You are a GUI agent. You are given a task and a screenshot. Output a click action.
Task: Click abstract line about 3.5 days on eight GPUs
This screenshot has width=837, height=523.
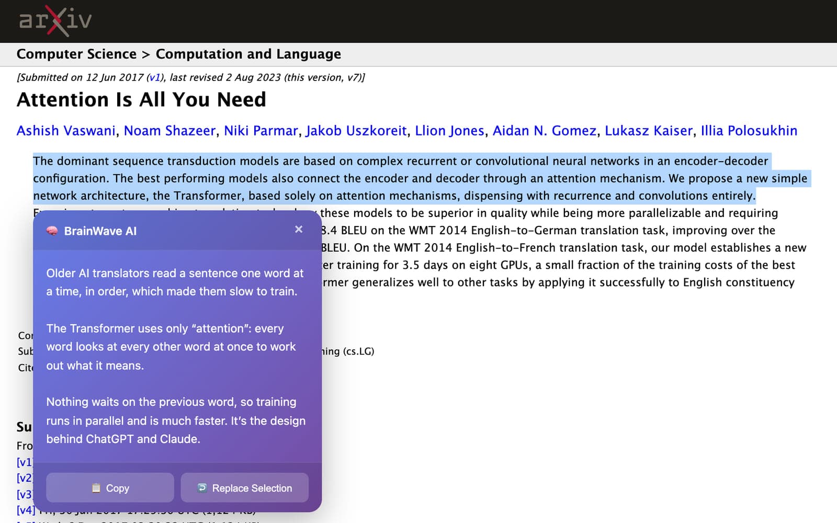point(558,265)
